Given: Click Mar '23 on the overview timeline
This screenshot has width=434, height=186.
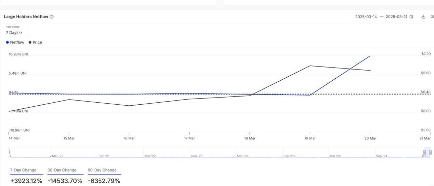Looking at the screenshot, I should (x=242, y=156).
